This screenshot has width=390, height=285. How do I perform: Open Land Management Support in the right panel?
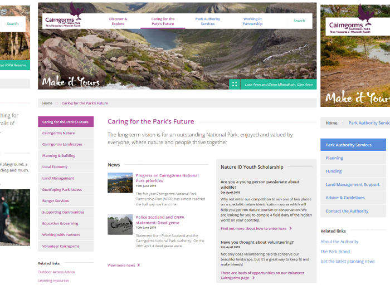(x=353, y=184)
